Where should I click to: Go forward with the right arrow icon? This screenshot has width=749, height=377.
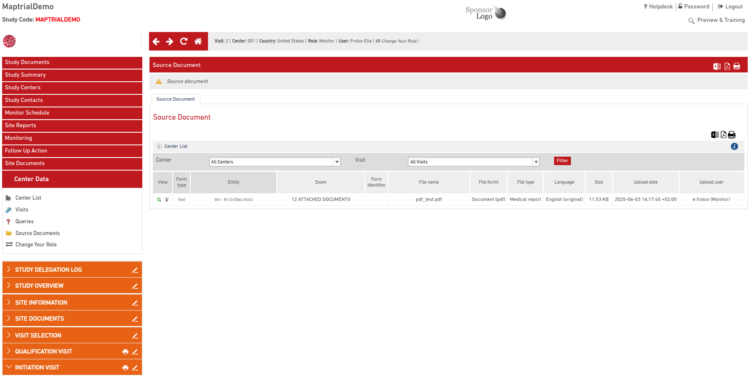point(170,41)
